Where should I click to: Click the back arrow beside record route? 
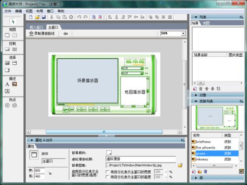(65, 34)
